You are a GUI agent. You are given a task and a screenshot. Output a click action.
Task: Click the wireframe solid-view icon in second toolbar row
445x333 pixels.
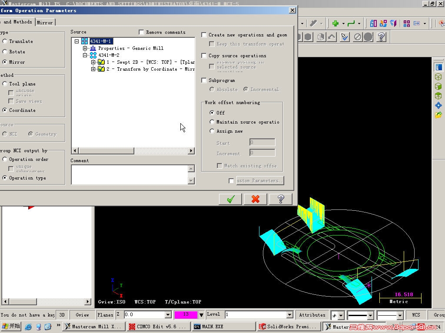(x=321, y=37)
